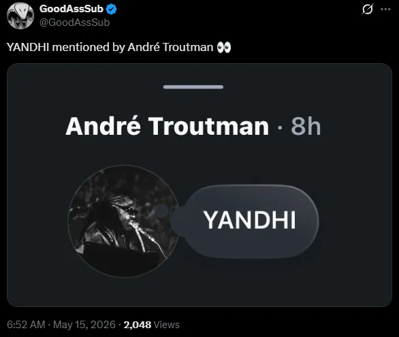
Task: Click the gray drag handle bar in image
Action: click(193, 87)
